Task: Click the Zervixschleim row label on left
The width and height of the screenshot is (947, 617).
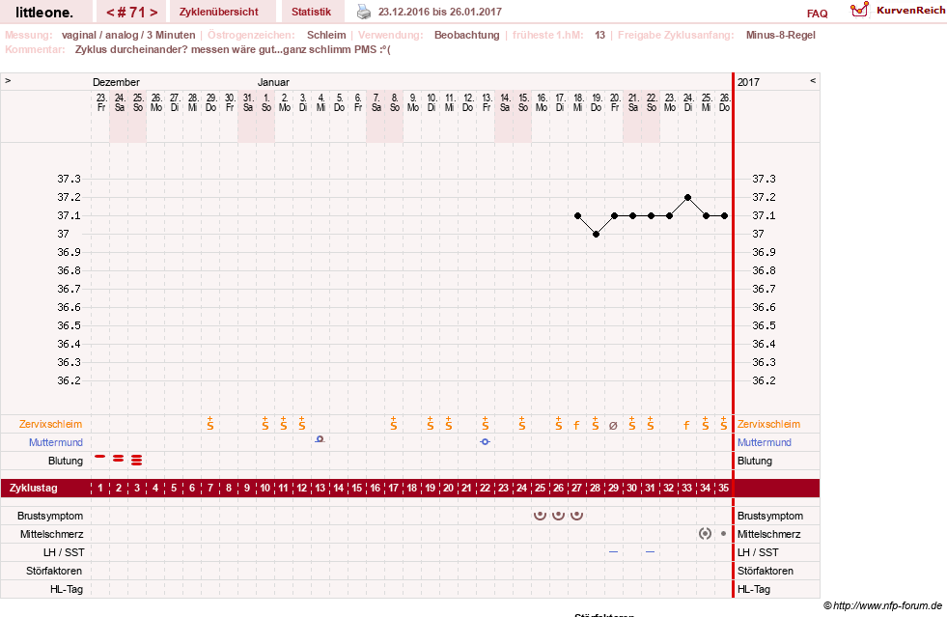Action: 51,424
